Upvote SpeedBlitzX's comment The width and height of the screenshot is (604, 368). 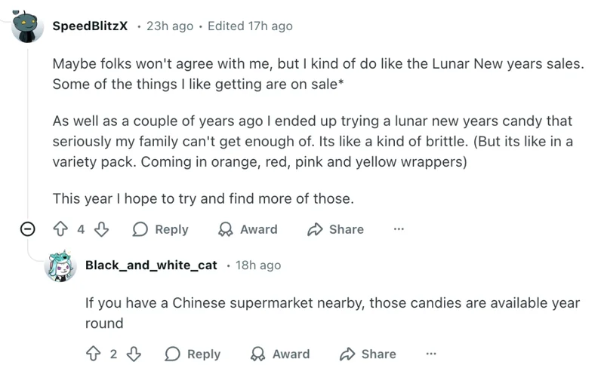click(x=60, y=229)
